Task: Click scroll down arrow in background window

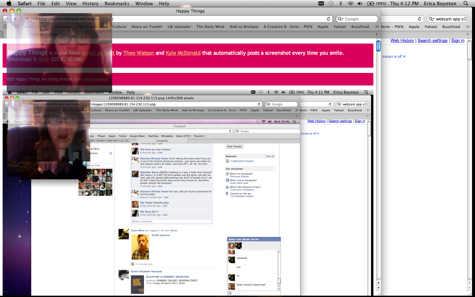Action: (470, 288)
